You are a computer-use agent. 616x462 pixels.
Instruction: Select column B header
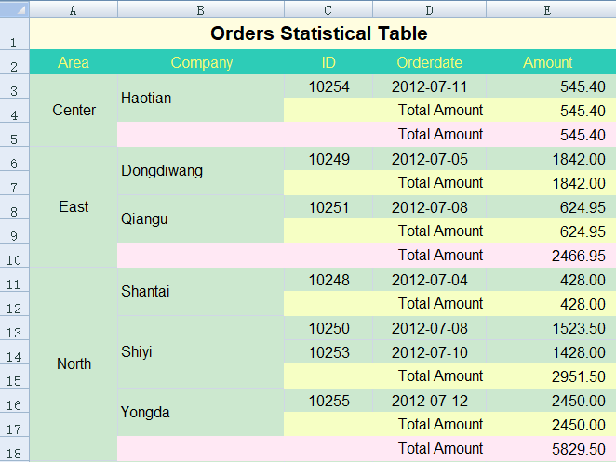point(201,9)
